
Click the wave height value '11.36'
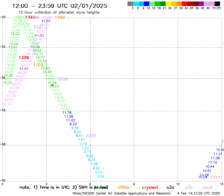[215, 158]
